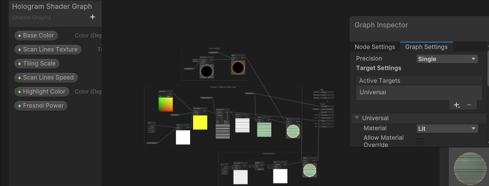Switch to Graph Settings tab
Viewport: 489px width, 186px height.
point(426,47)
